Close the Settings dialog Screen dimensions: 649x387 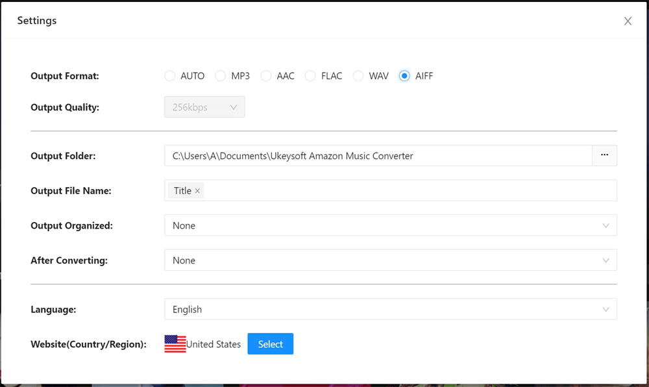pos(628,20)
